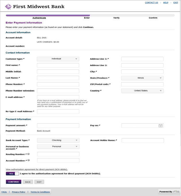Open the Pay on calendar picker

pos(161,126)
